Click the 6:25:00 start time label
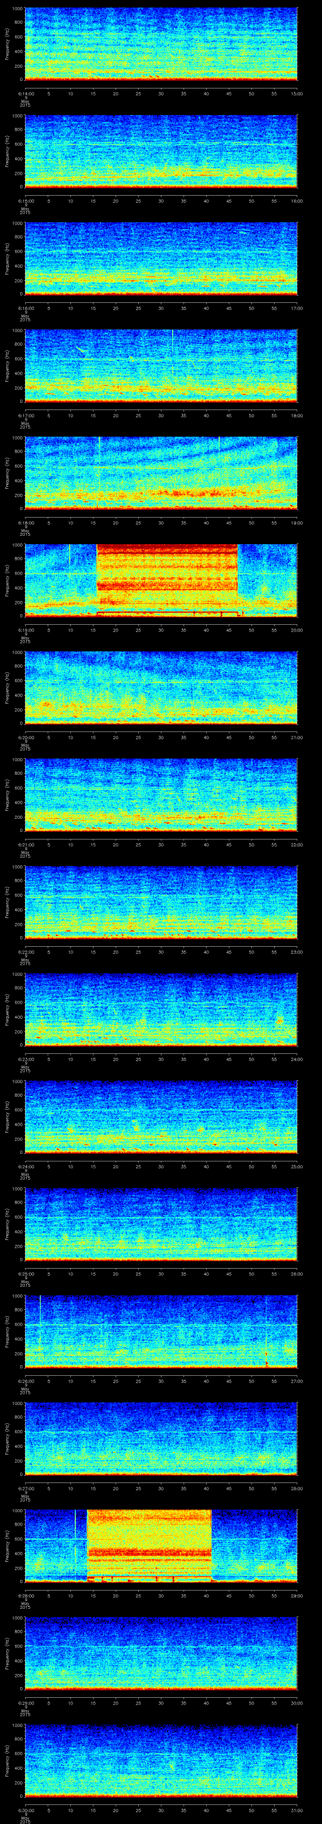Image resolution: width=322 pixels, height=1824 pixels. (x=25, y=1274)
